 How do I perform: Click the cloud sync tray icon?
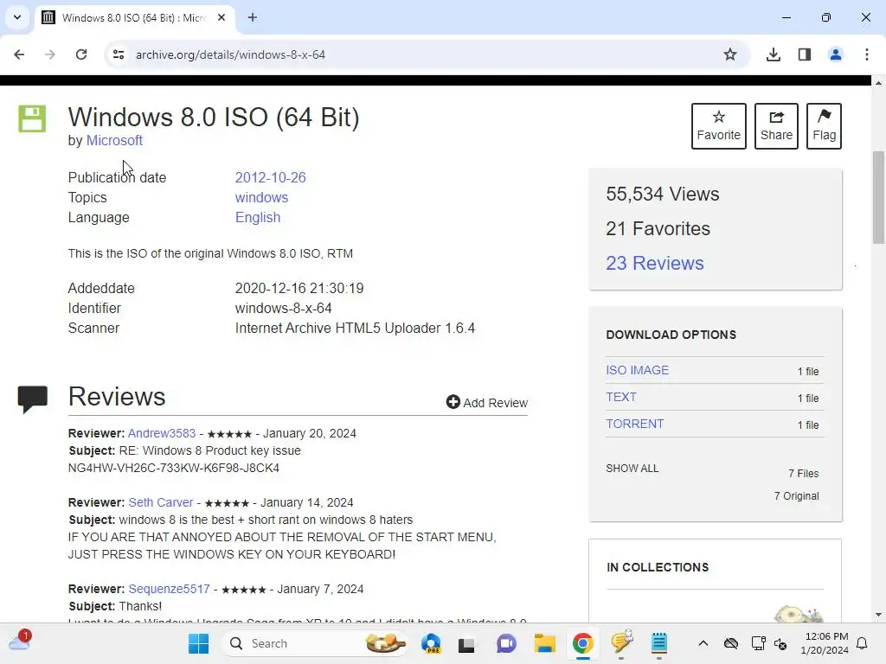[x=730, y=643]
